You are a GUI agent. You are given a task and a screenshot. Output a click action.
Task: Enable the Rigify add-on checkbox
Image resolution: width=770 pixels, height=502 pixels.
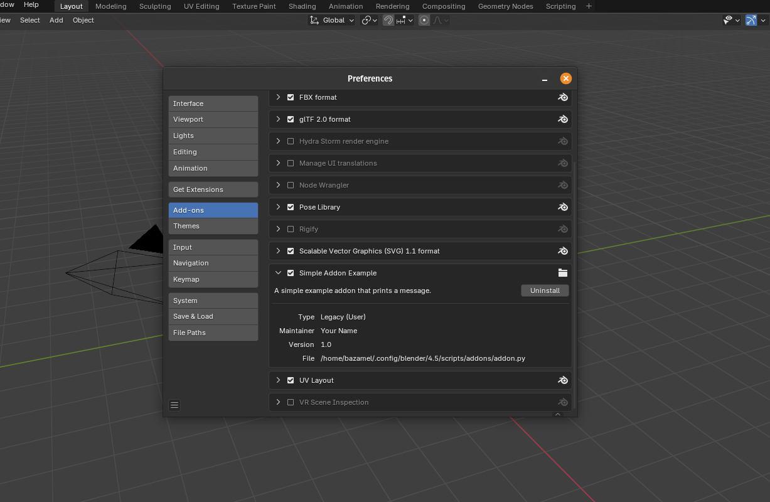(291, 229)
